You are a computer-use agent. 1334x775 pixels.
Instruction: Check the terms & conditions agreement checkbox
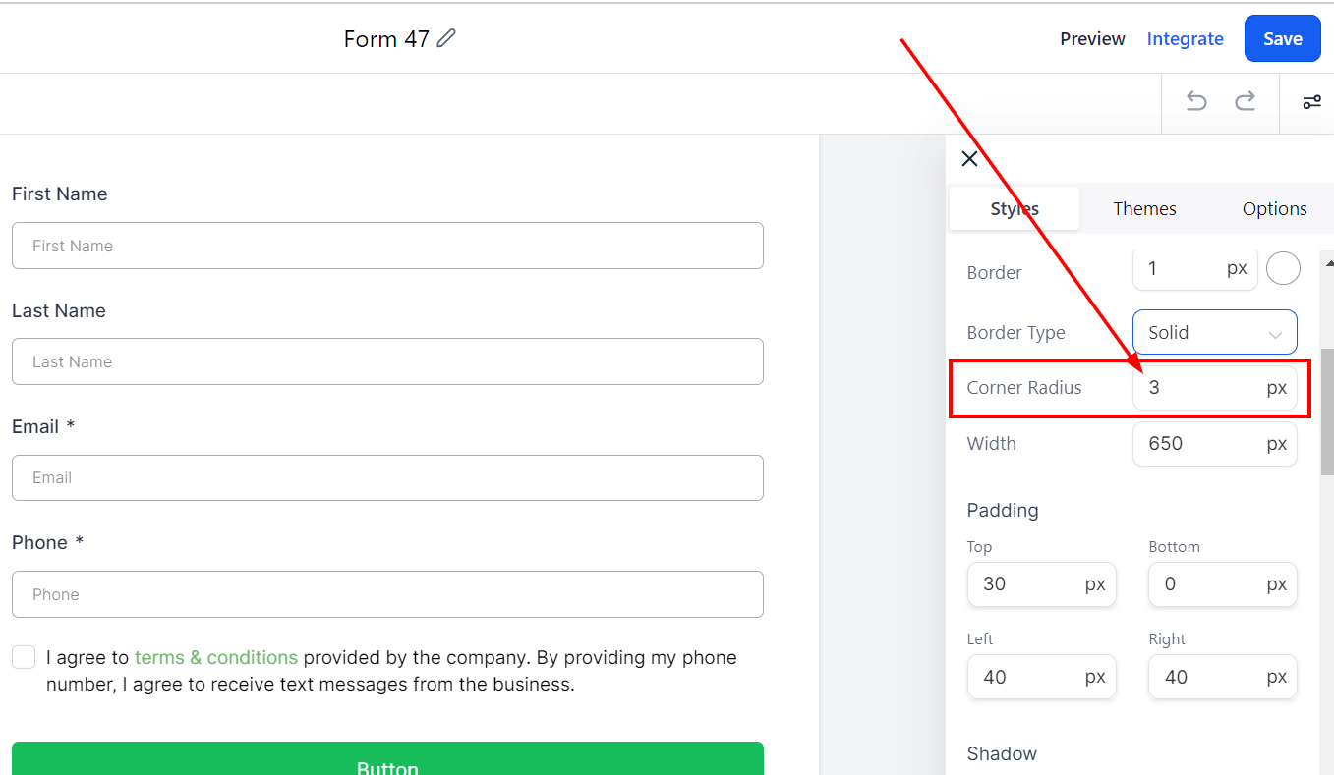click(x=24, y=657)
